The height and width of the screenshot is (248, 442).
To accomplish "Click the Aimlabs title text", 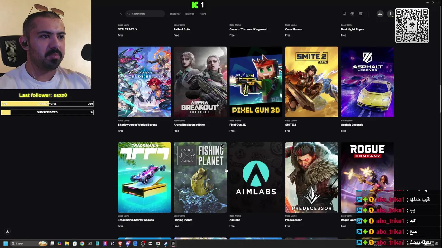I will (x=235, y=220).
